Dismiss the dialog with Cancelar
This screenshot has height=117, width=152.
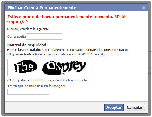(135, 107)
